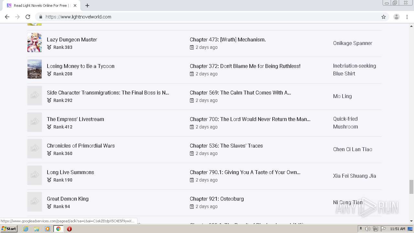The width and height of the screenshot is (414, 233).
Task: Select author name Mo Ling
Action: 342,96
